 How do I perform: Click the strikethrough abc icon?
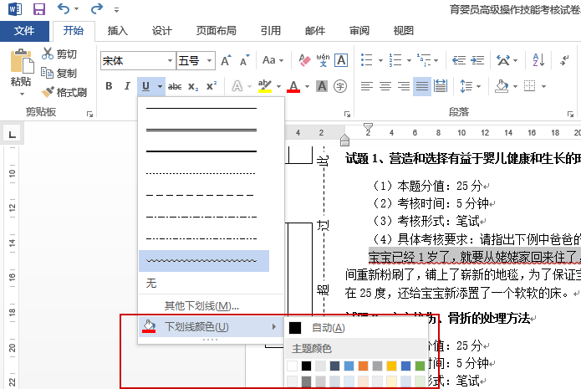tap(175, 86)
